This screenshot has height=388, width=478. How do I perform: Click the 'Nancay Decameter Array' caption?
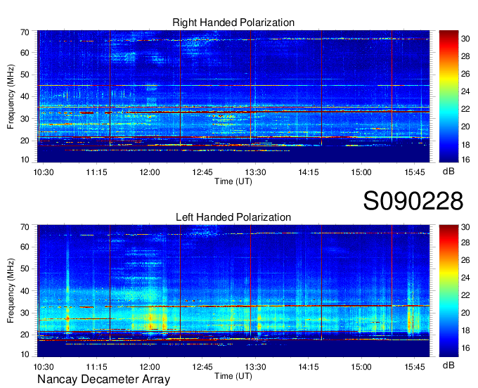103,380
